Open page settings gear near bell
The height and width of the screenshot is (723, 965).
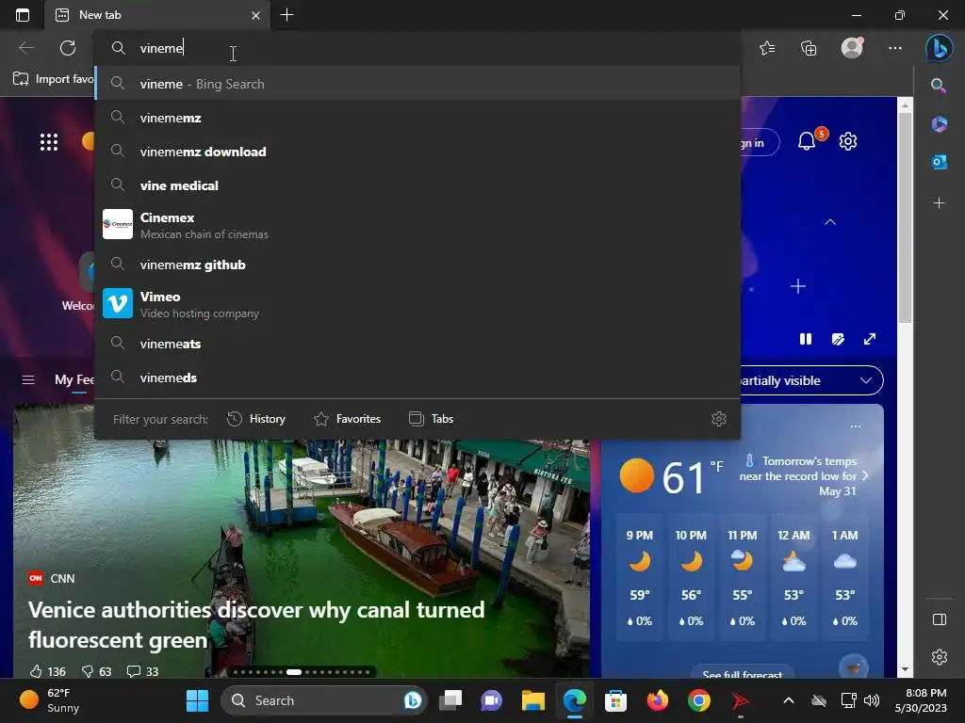848,141
